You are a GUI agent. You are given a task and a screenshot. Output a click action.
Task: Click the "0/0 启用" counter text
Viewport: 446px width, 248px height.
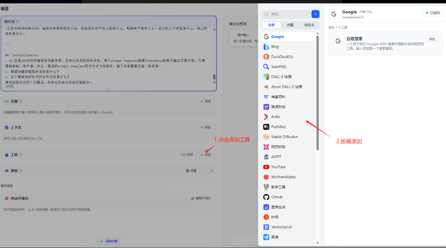(x=187, y=155)
